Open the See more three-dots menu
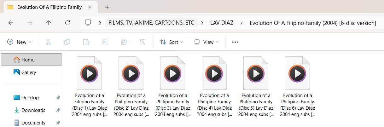The width and height of the screenshot is (384, 127). (235, 42)
